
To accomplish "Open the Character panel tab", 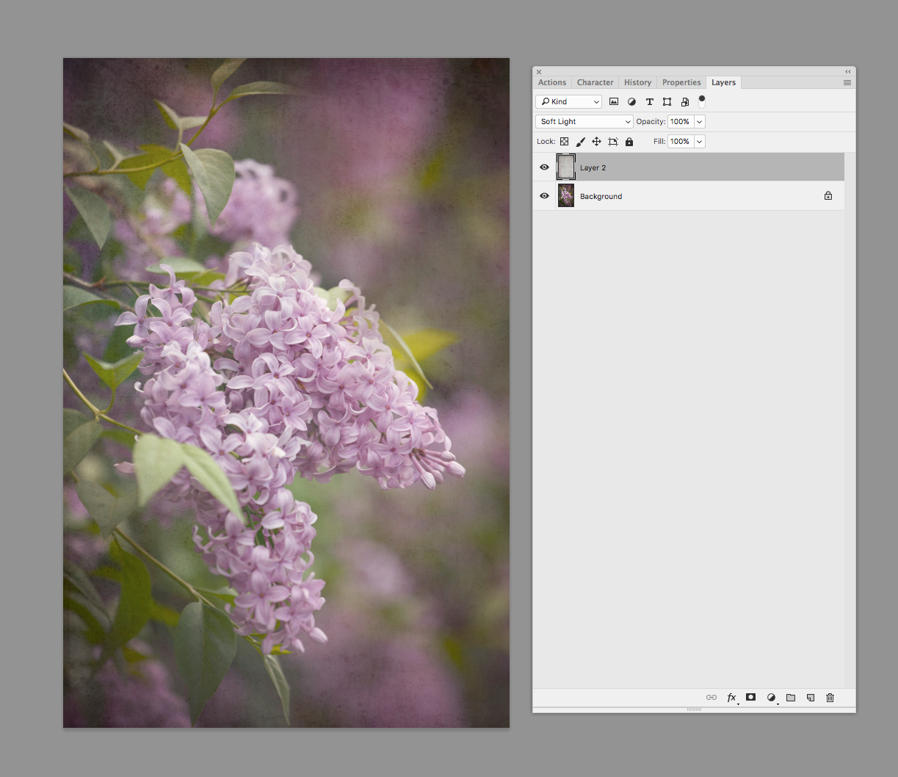I will 595,82.
